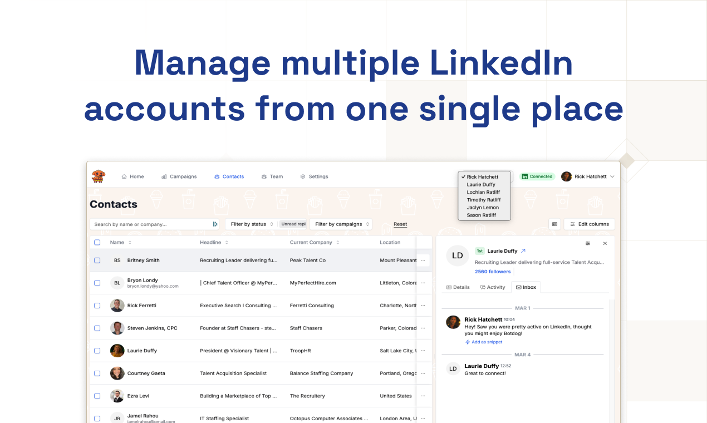Check the Laurie Duffy row checkbox
707x423 pixels.
(97, 351)
